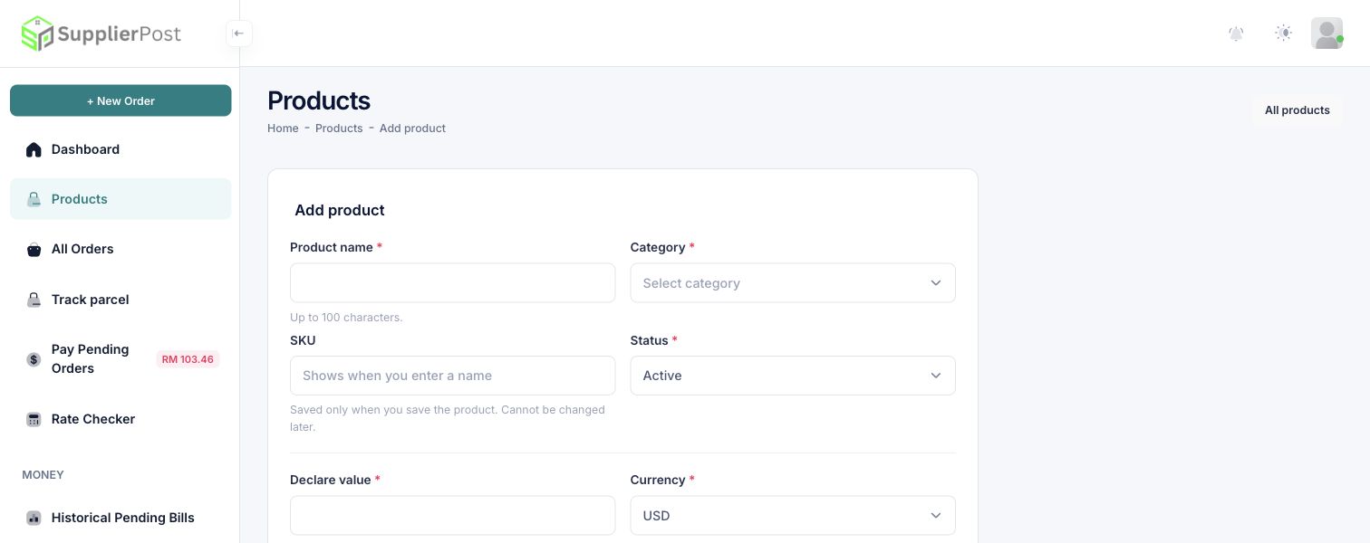Open the Currency dropdown showing USD
This screenshot has width=1370, height=543.
[793, 516]
